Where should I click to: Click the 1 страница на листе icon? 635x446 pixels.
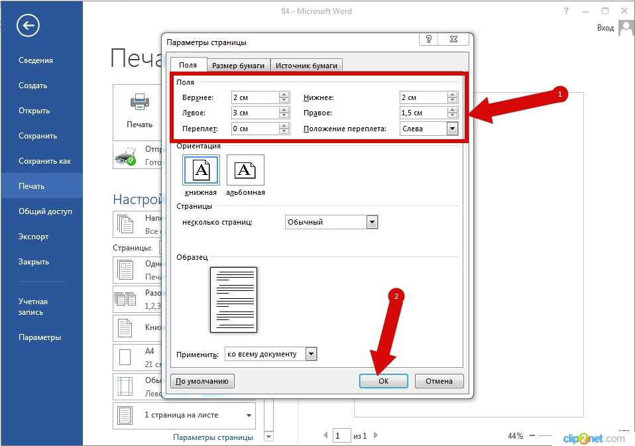125,416
